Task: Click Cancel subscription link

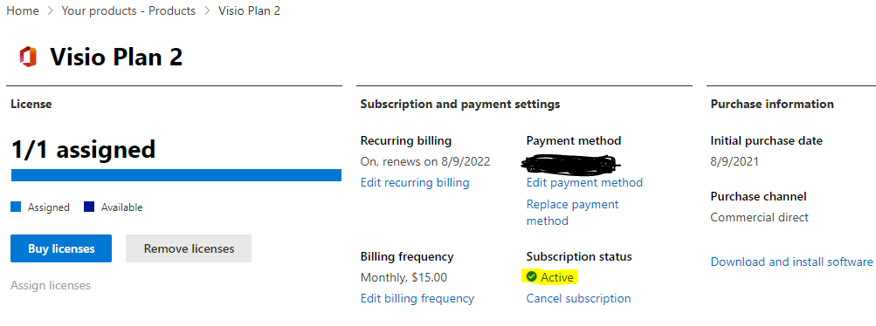Action: (x=579, y=298)
